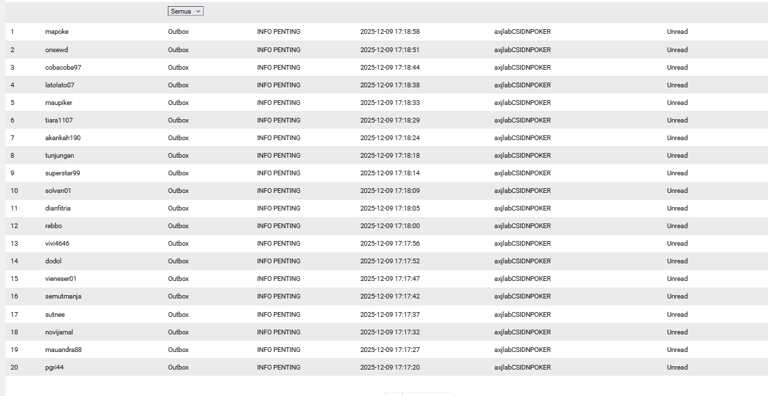Click timestamp 2025-12-09 17:18:09
This screenshot has height=396, width=768.
390,191
